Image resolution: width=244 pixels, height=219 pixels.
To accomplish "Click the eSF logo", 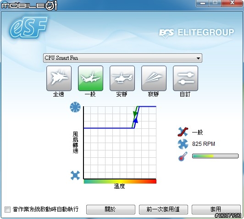I will pyautogui.click(x=28, y=28).
